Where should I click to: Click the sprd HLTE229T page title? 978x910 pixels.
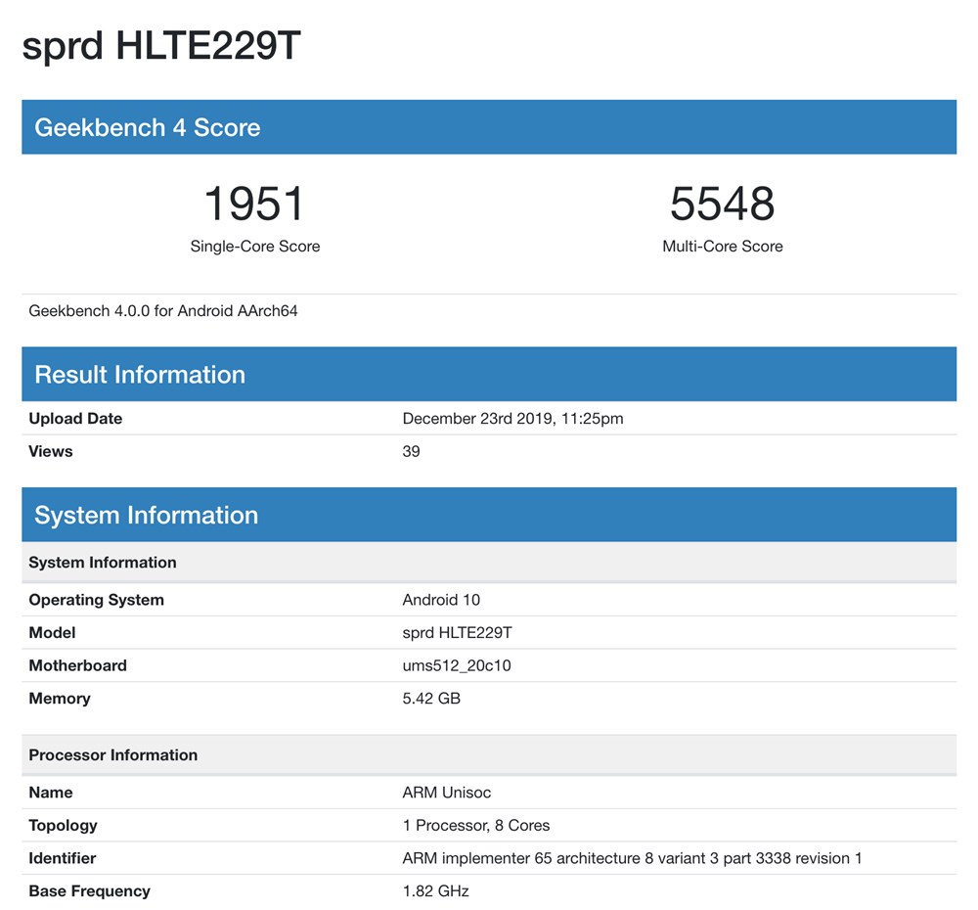[160, 47]
